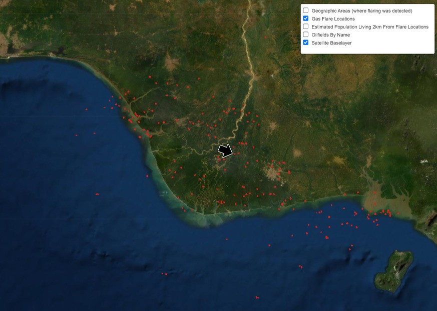Click the large grey city patch east of arrow

pyautogui.click(x=274, y=173)
